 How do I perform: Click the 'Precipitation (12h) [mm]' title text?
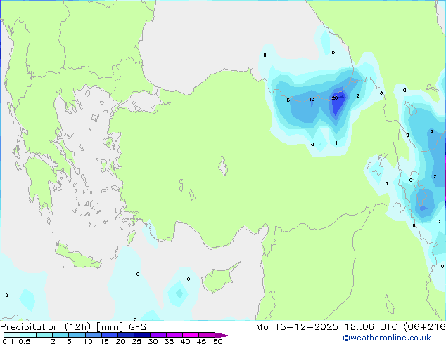pos(61,327)
